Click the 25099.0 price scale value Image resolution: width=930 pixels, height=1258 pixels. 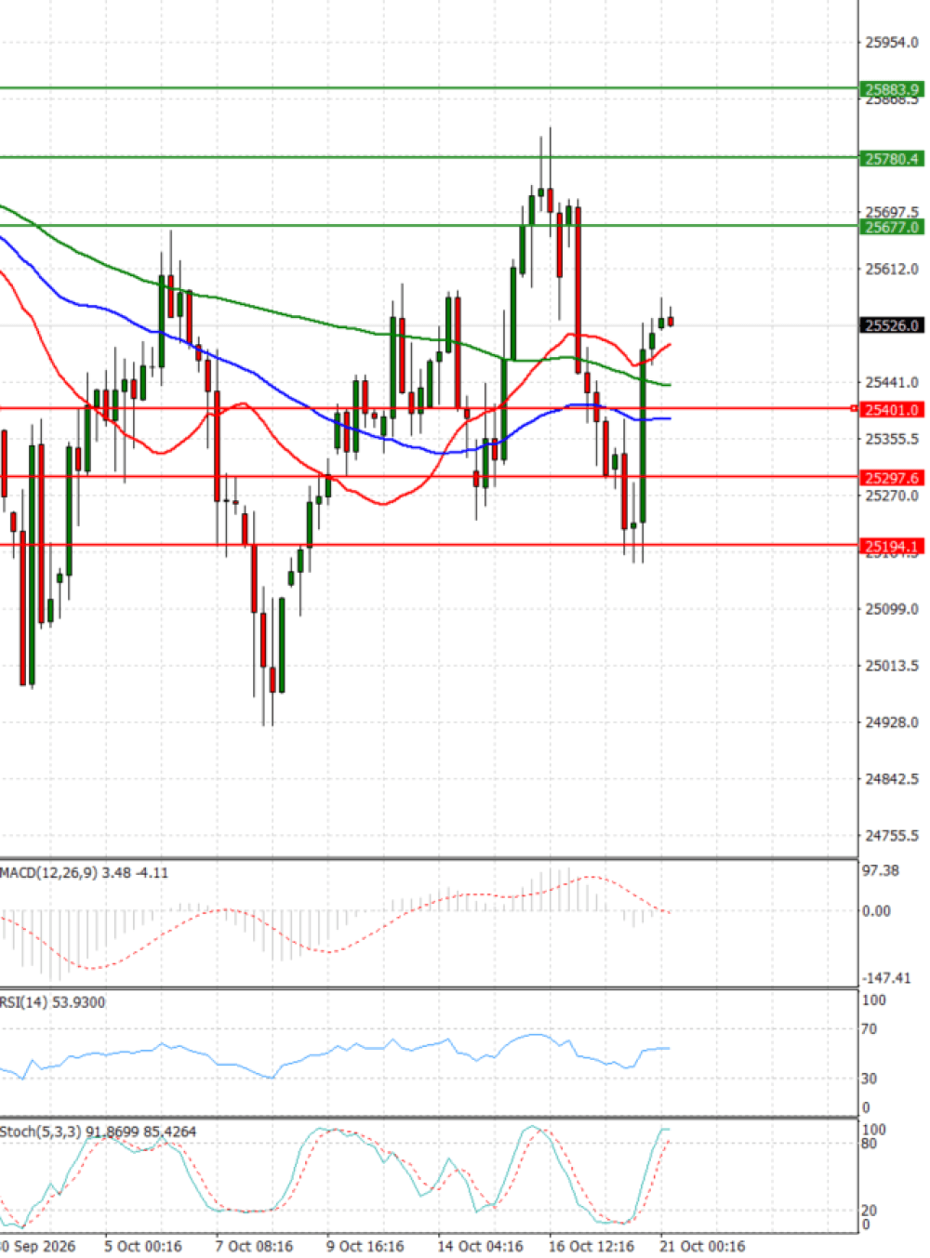click(891, 609)
